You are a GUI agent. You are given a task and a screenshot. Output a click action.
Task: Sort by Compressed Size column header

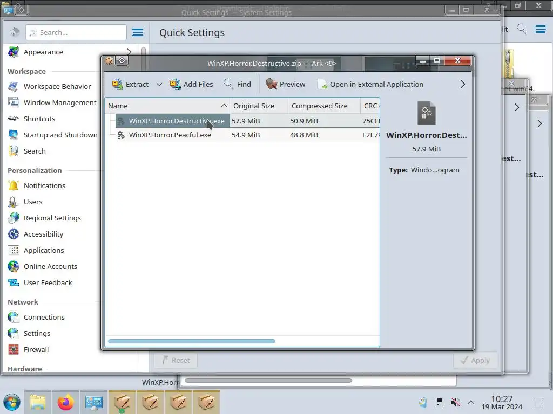[324, 106]
